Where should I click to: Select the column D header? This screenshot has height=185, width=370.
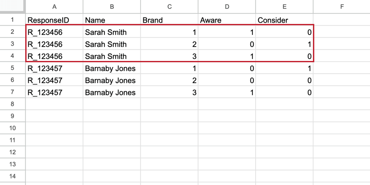(227, 7)
